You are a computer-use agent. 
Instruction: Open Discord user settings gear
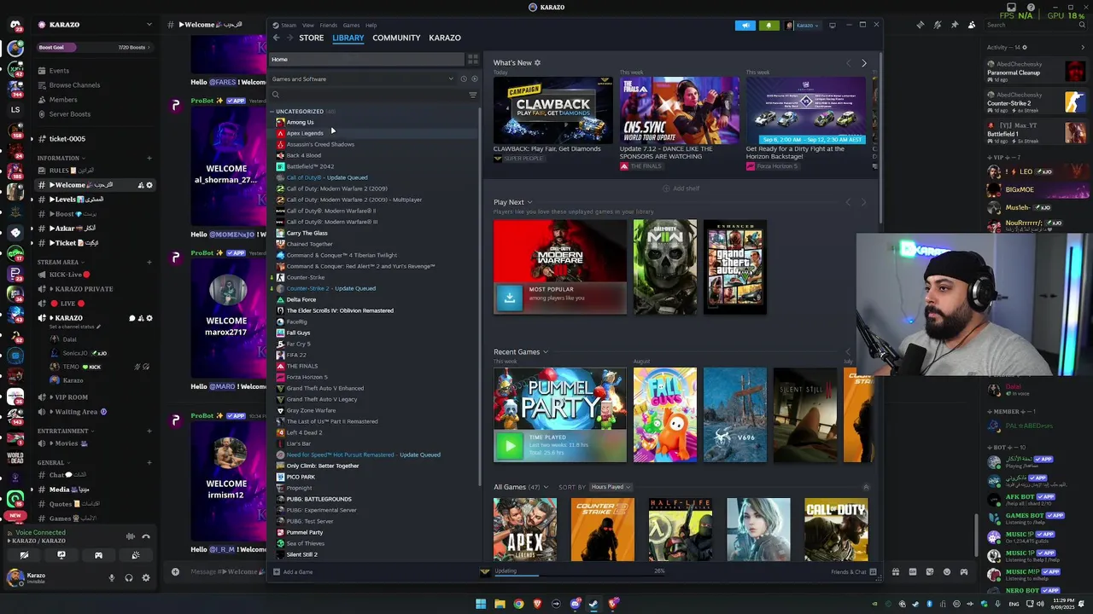click(x=146, y=578)
